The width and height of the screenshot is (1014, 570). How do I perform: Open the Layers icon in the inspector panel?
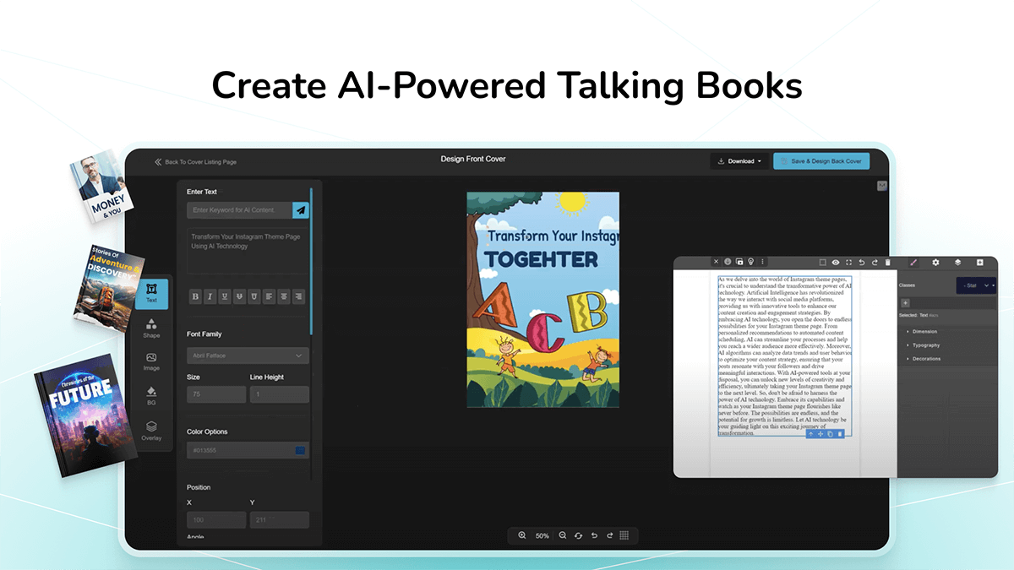pos(958,262)
